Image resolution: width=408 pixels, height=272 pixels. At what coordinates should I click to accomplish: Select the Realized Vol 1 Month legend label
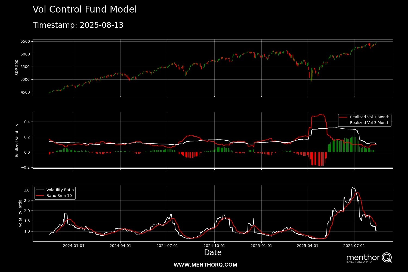click(x=369, y=117)
